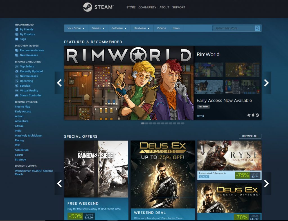This screenshot has width=288, height=221.
Task: Click the Recently Updated refresh icon
Action: (17, 71)
